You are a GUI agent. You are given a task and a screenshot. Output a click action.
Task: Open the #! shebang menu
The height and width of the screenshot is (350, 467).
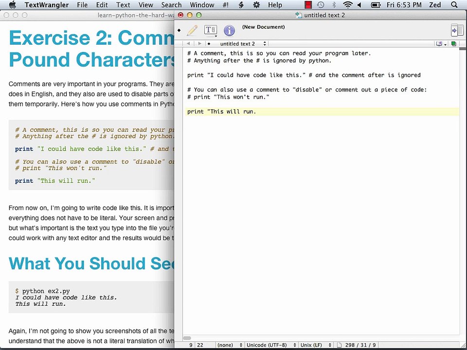pos(226,5)
